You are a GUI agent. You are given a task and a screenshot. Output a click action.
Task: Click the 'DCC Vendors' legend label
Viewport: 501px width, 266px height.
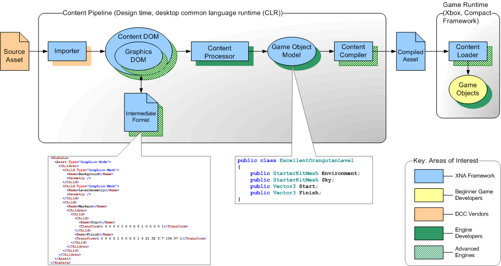(x=472, y=214)
